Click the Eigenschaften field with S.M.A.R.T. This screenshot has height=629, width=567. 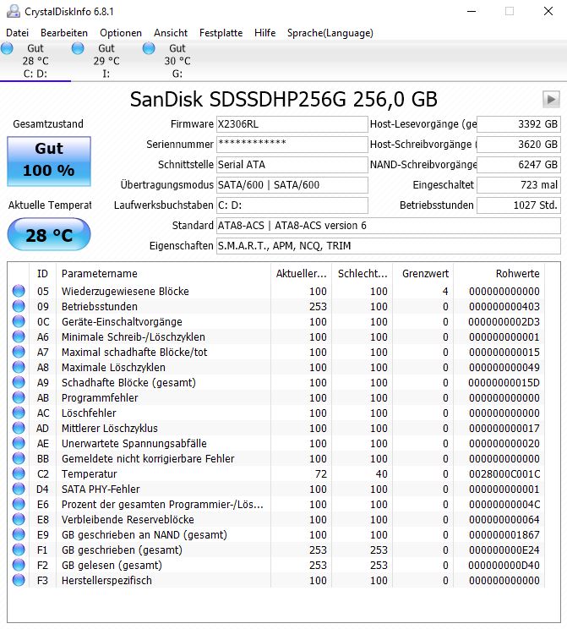(x=388, y=246)
